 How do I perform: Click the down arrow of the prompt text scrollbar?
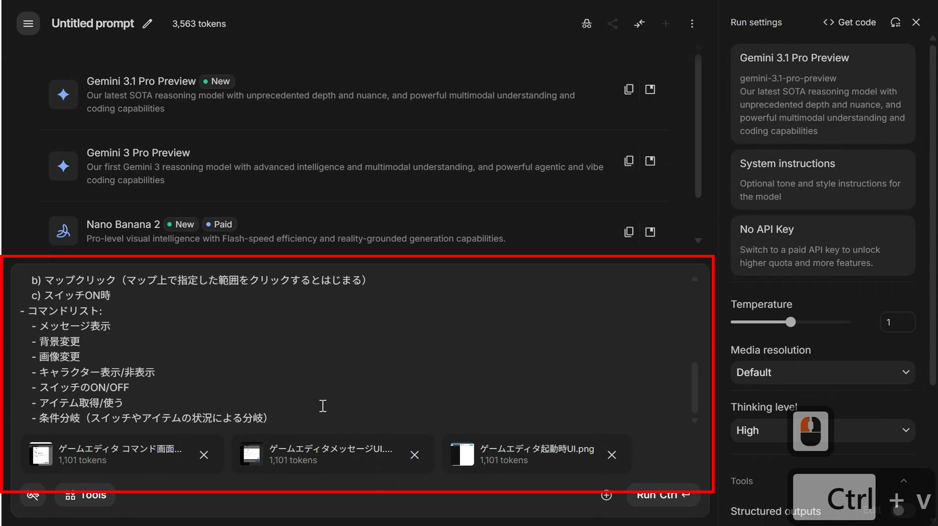(x=695, y=421)
